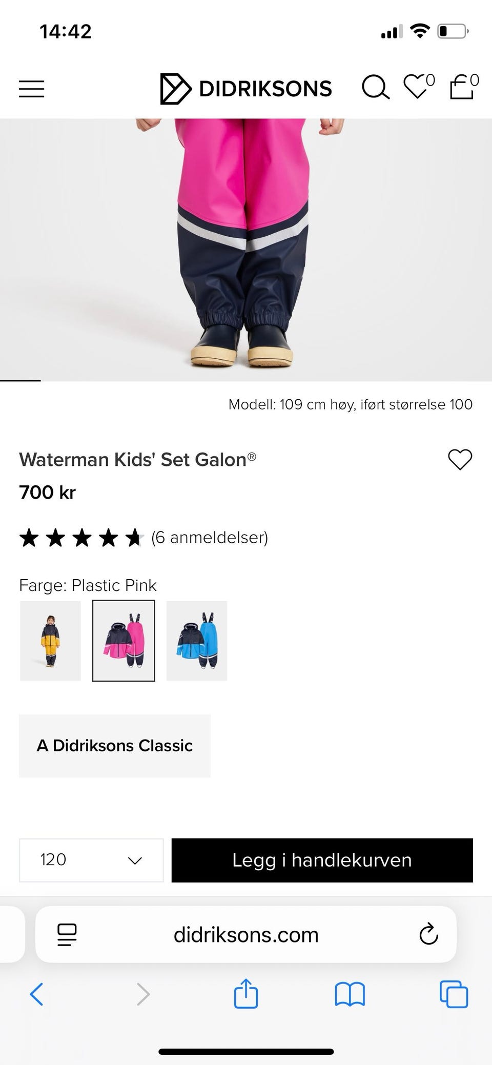492x1065 pixels.
Task: Tap the Safari share icon
Action: point(246,994)
